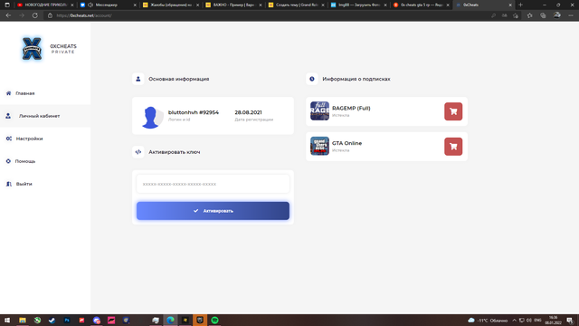Open Spotify from the taskbar
This screenshot has height=326, width=579.
coord(214,320)
